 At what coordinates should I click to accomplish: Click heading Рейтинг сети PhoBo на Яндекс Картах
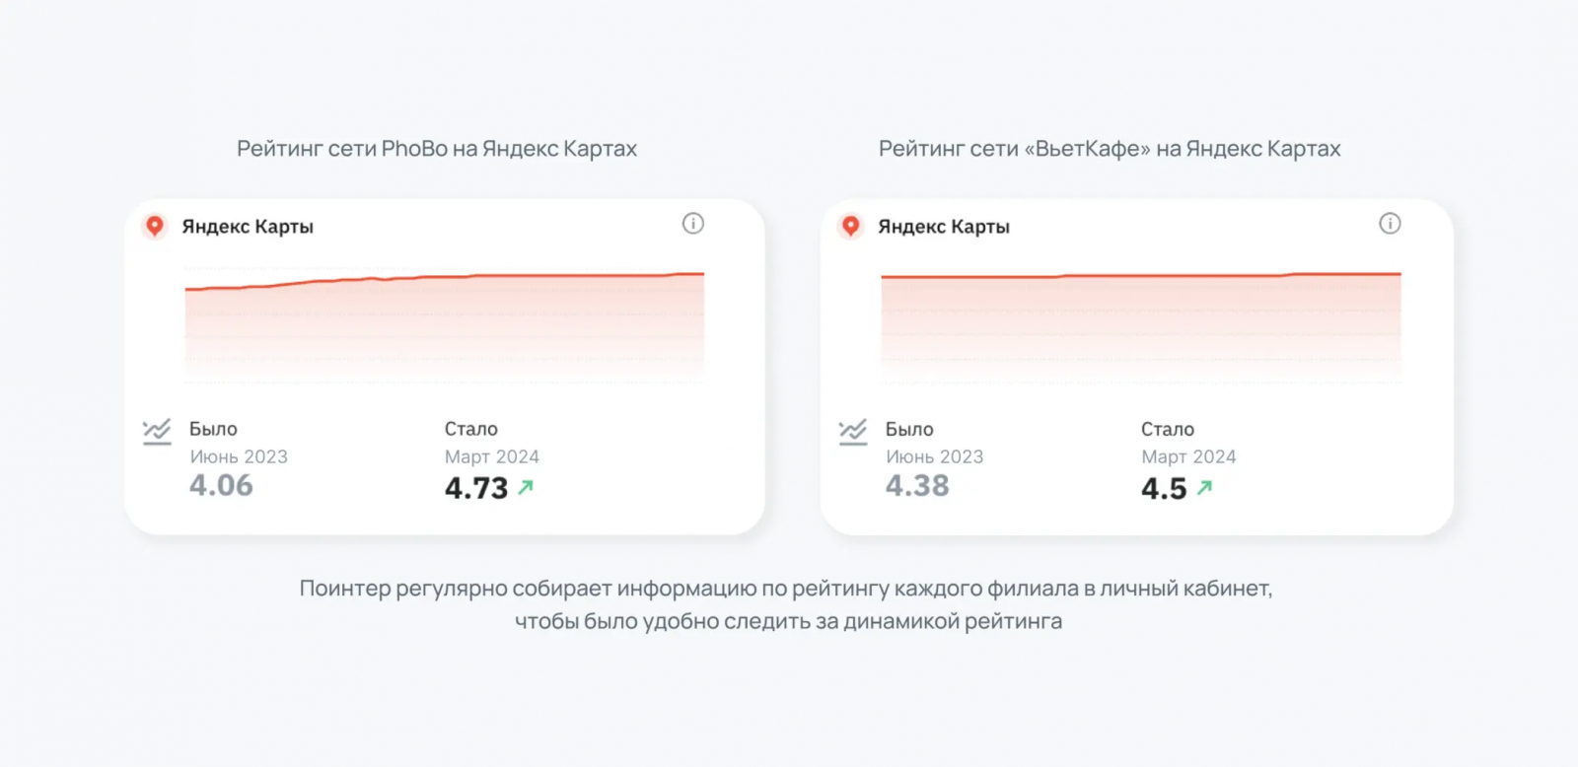click(x=437, y=149)
